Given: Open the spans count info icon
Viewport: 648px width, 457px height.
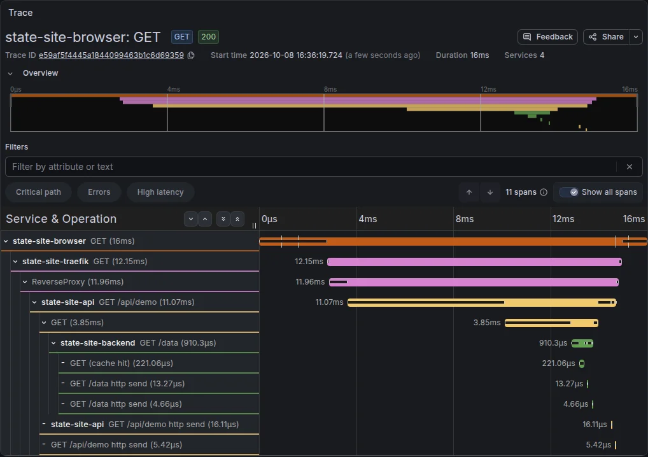Looking at the screenshot, I should (544, 192).
